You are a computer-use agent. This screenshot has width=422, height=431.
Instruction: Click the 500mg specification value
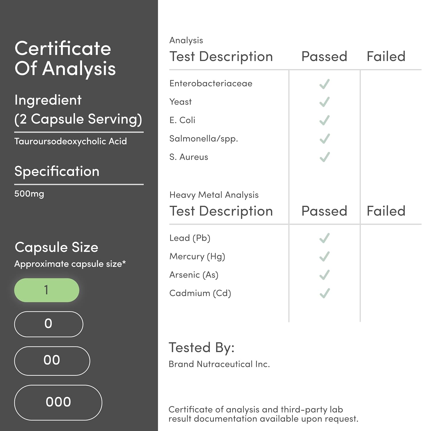29,194
